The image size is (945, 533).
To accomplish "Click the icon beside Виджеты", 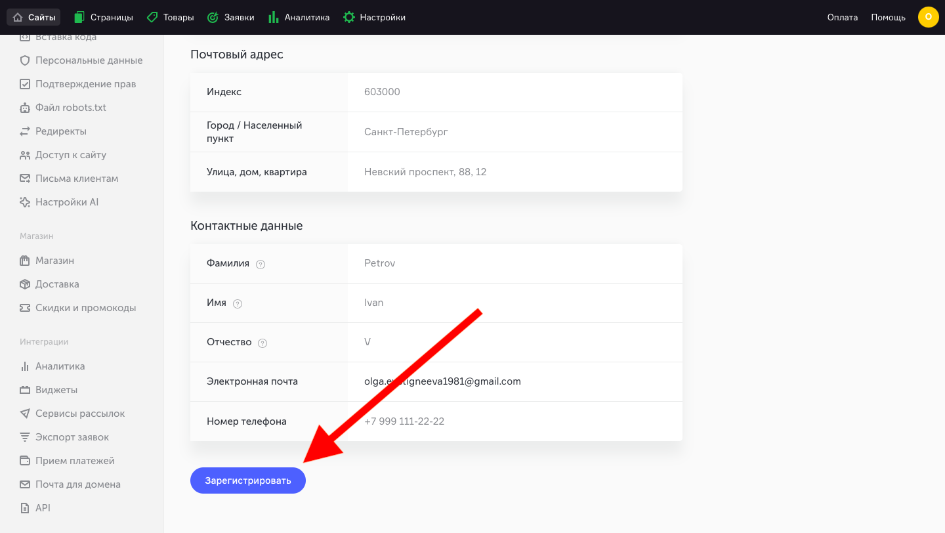I will click(x=25, y=390).
